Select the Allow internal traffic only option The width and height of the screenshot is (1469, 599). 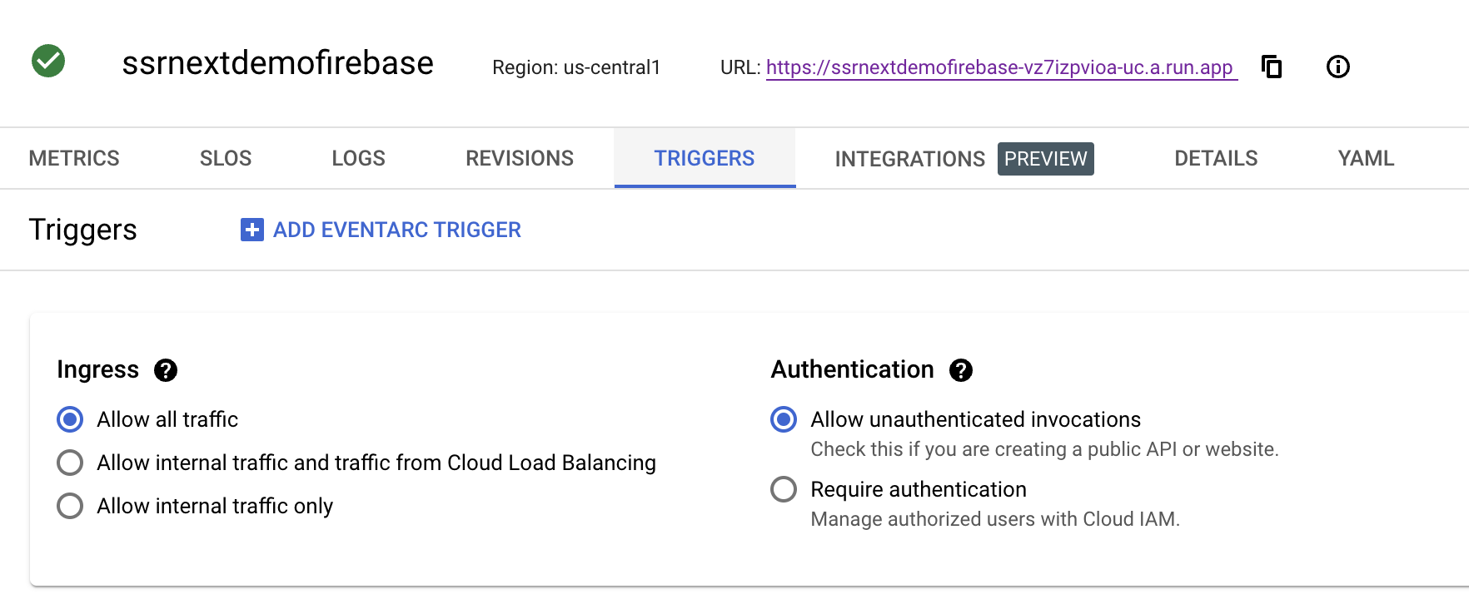pos(70,506)
